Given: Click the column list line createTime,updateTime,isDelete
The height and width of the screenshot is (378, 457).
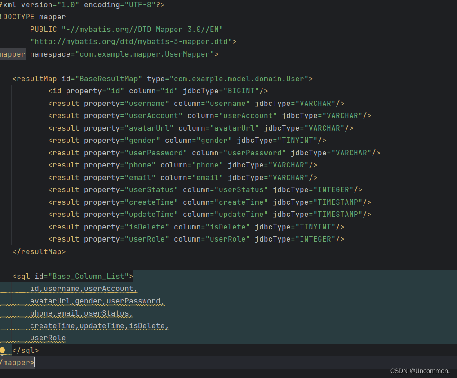Looking at the screenshot, I should [x=100, y=325].
